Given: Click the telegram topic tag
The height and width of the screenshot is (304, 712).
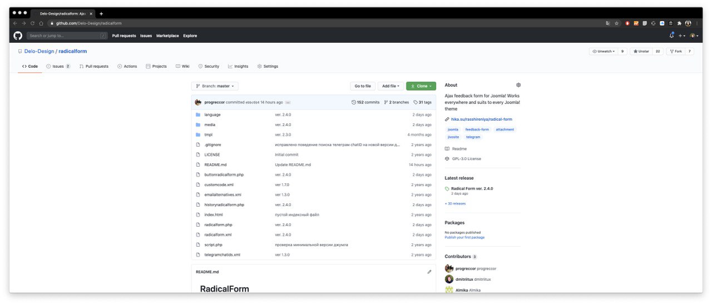Looking at the screenshot, I should [x=473, y=137].
